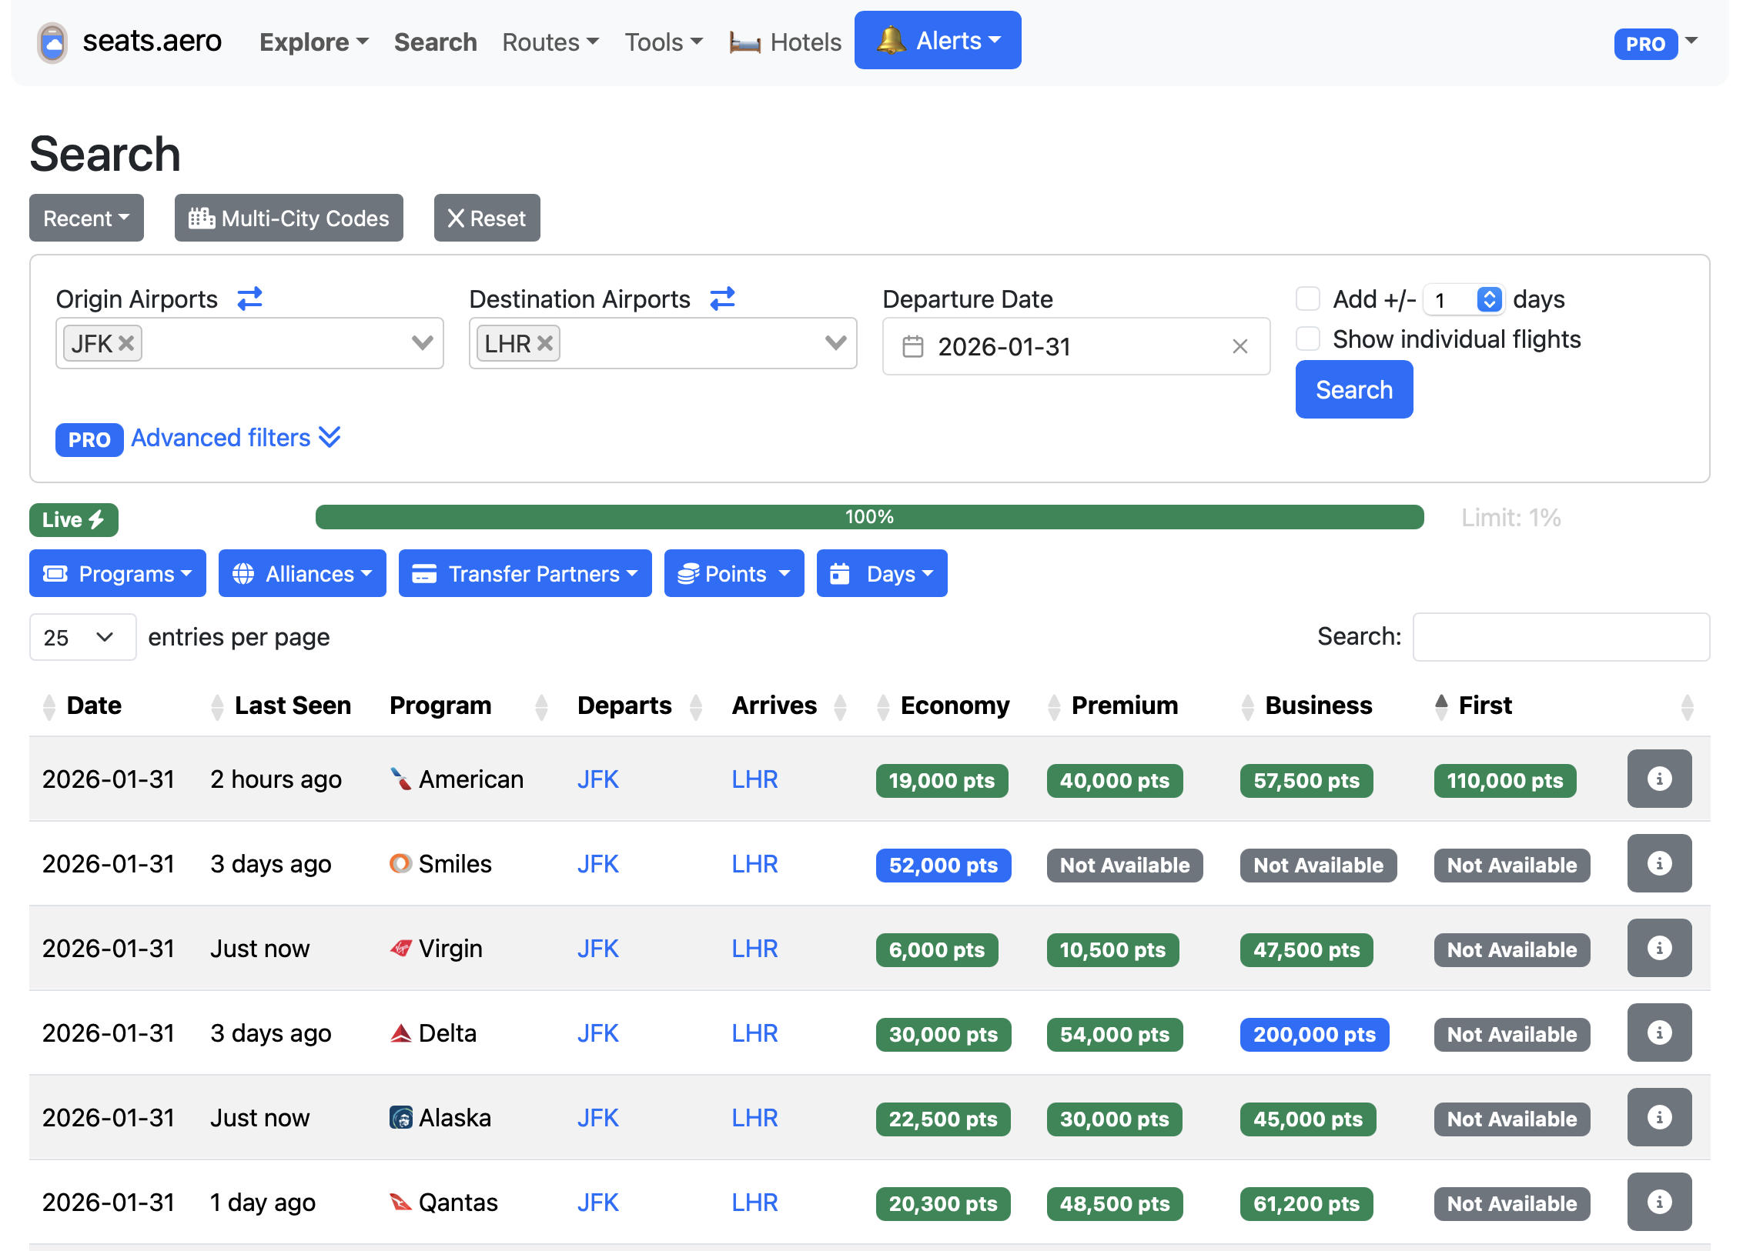Enable the Add +/- days checkbox

coord(1308,299)
